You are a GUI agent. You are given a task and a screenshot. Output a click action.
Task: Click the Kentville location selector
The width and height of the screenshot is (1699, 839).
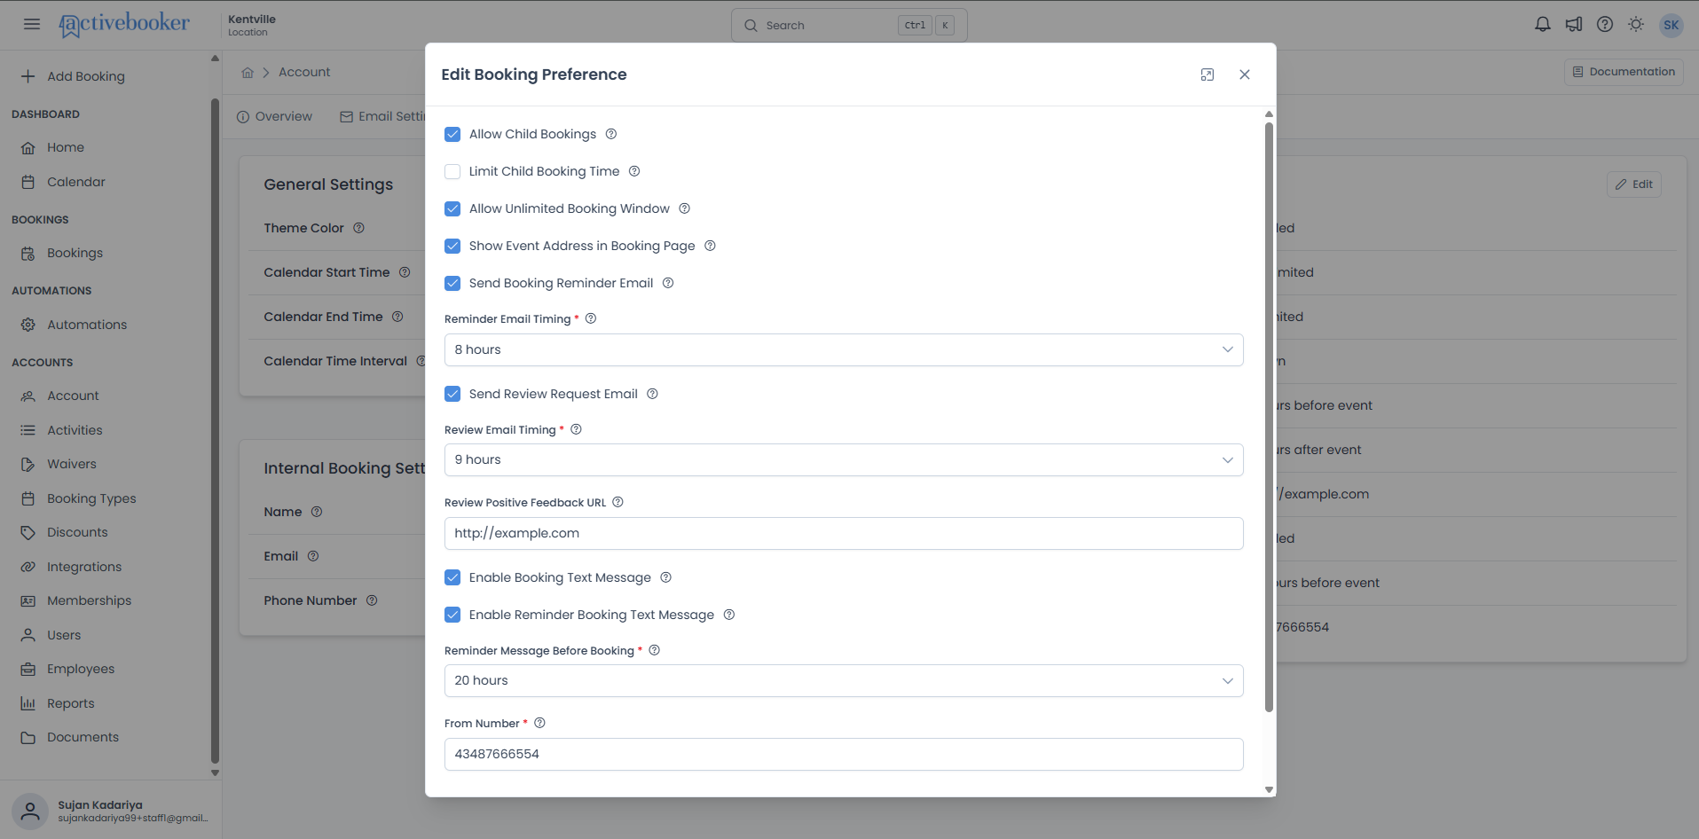tap(252, 25)
